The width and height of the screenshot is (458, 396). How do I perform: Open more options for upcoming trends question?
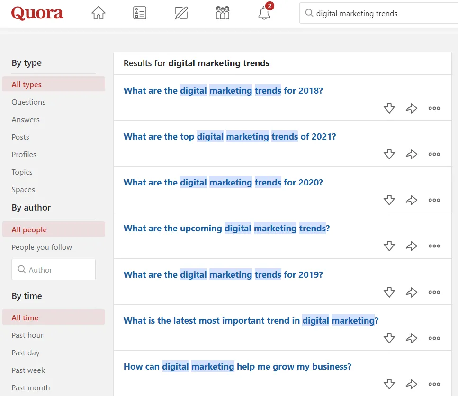point(434,246)
